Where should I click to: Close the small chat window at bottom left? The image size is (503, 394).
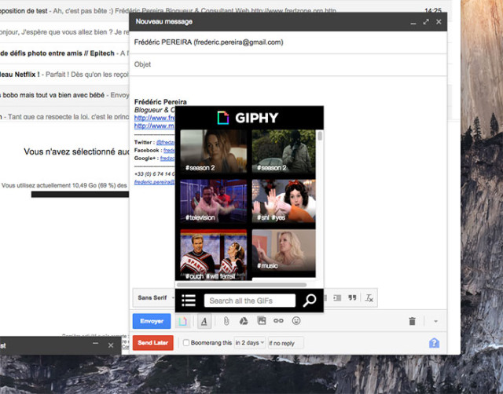111,345
